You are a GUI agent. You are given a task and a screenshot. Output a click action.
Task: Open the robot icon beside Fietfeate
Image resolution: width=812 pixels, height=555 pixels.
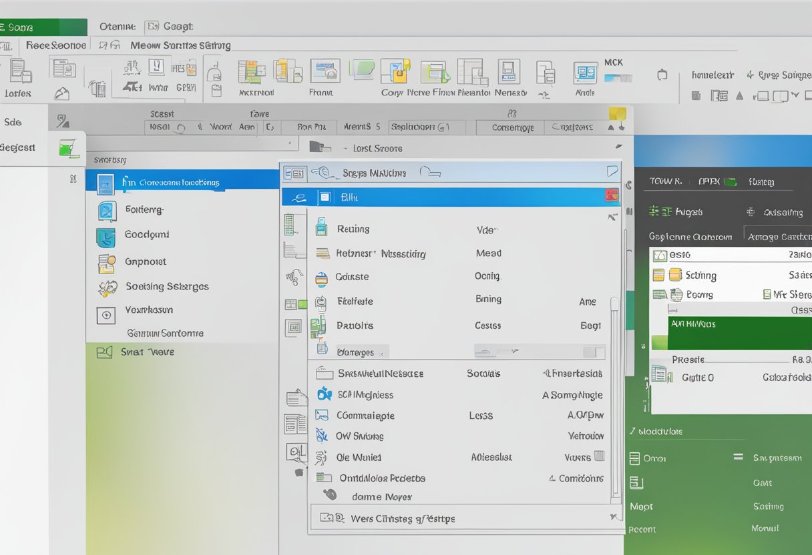click(x=322, y=301)
